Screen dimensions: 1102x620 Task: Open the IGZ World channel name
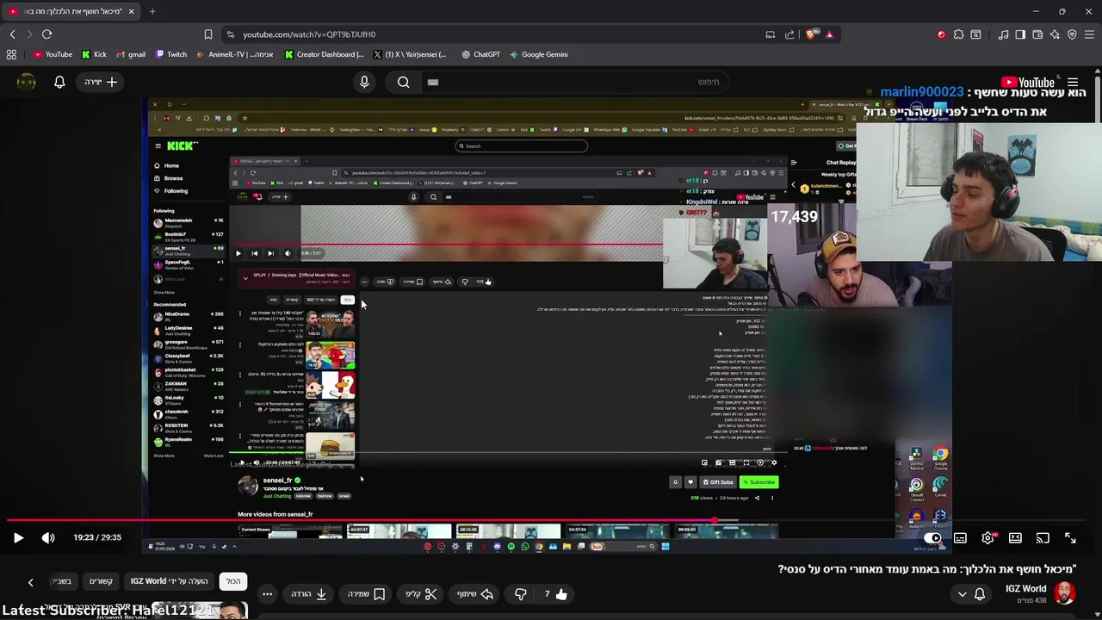pyautogui.click(x=1026, y=589)
